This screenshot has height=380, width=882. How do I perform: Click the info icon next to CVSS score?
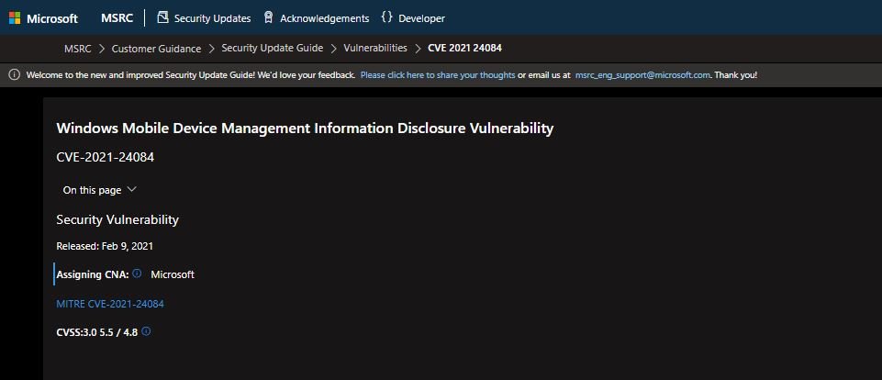pyautogui.click(x=146, y=331)
